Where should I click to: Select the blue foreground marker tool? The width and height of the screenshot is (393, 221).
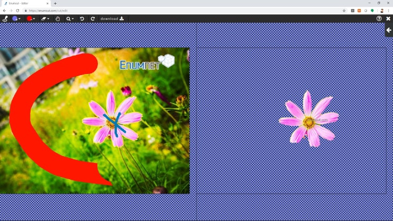coord(15,19)
